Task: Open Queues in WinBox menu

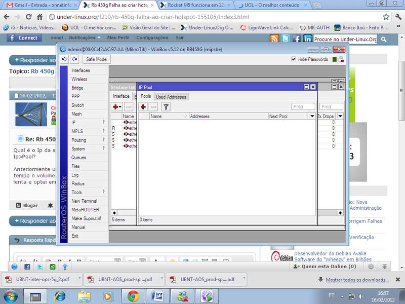Action: (x=88, y=158)
